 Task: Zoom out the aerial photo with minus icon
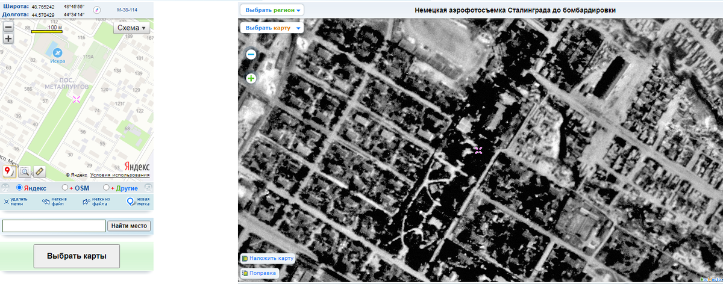pyautogui.click(x=251, y=54)
